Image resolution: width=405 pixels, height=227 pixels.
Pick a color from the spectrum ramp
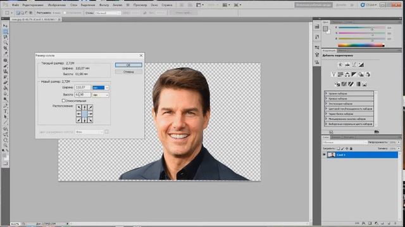pos(361,45)
